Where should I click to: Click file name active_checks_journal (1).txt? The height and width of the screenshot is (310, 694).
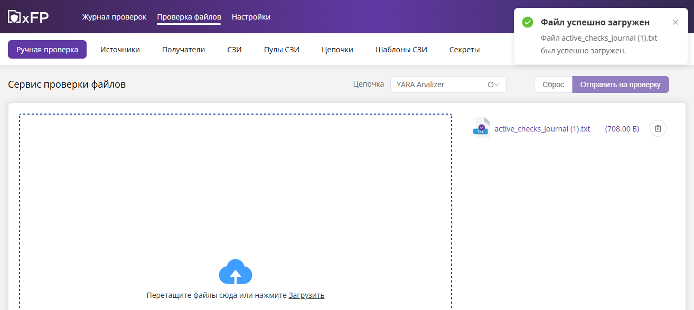(x=542, y=129)
